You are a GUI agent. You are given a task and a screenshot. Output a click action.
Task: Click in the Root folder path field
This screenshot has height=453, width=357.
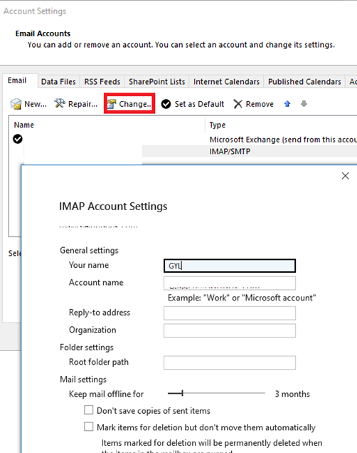pos(230,363)
